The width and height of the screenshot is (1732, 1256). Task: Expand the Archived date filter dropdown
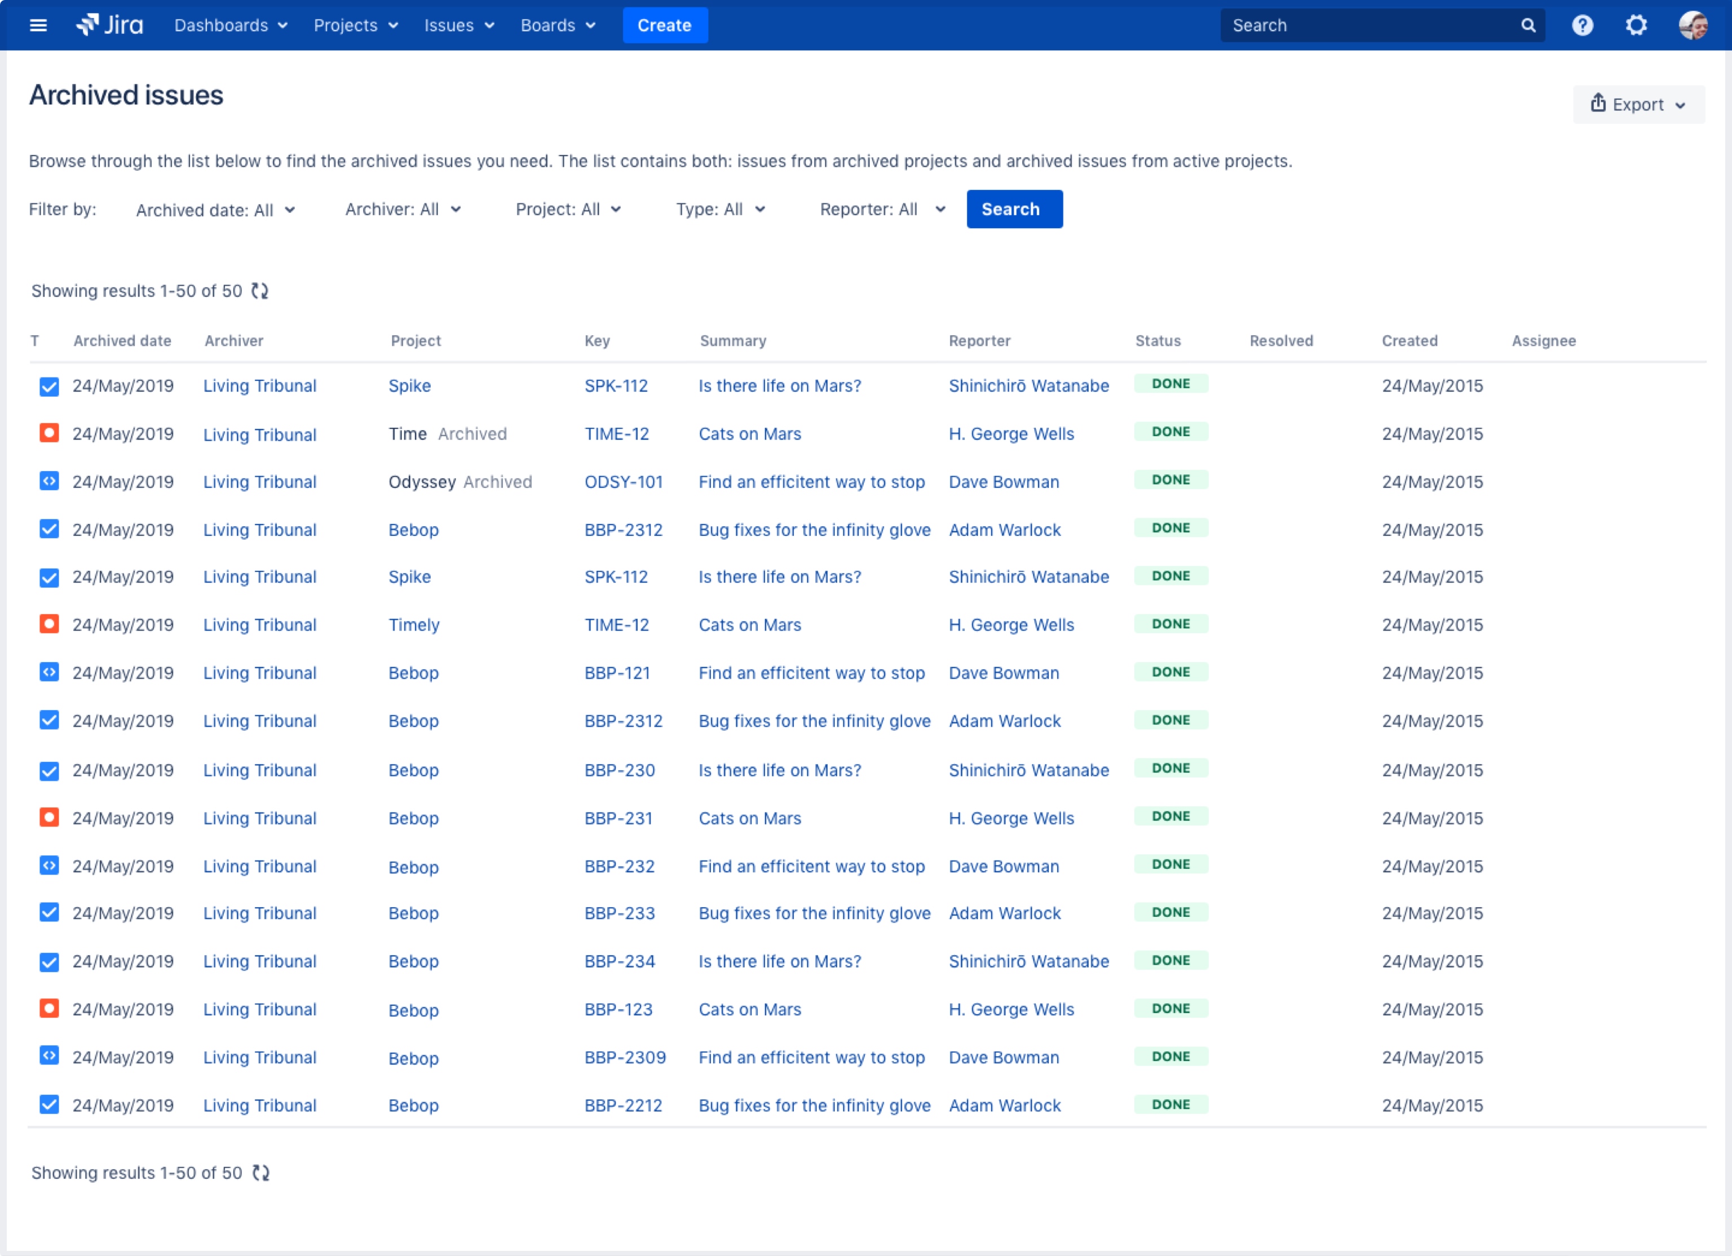coord(215,210)
